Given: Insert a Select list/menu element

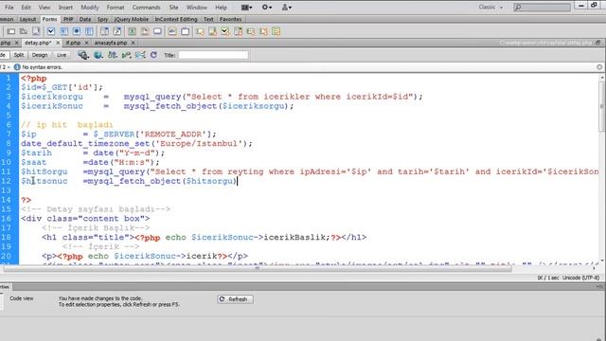Looking at the screenshot, I should tap(104, 31).
